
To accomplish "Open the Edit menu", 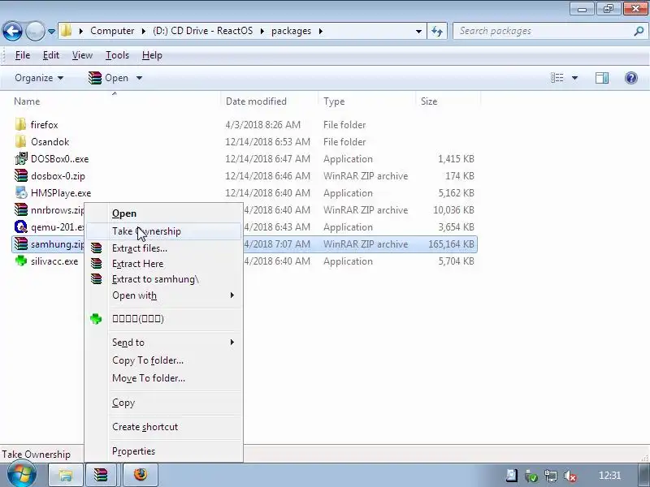I will [51, 55].
